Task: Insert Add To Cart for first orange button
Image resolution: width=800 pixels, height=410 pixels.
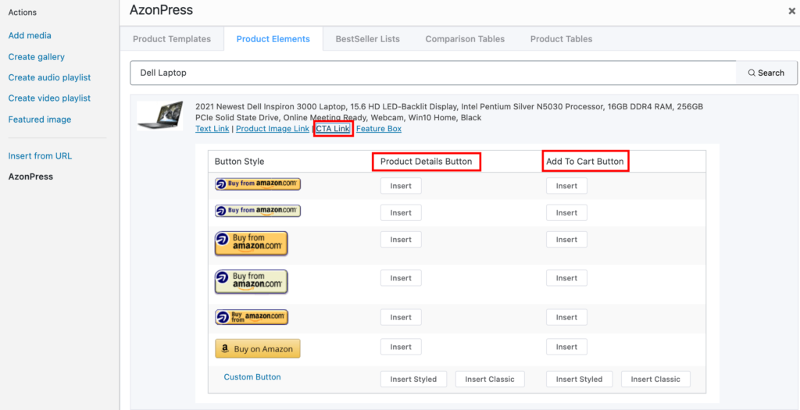Action: [x=567, y=186]
